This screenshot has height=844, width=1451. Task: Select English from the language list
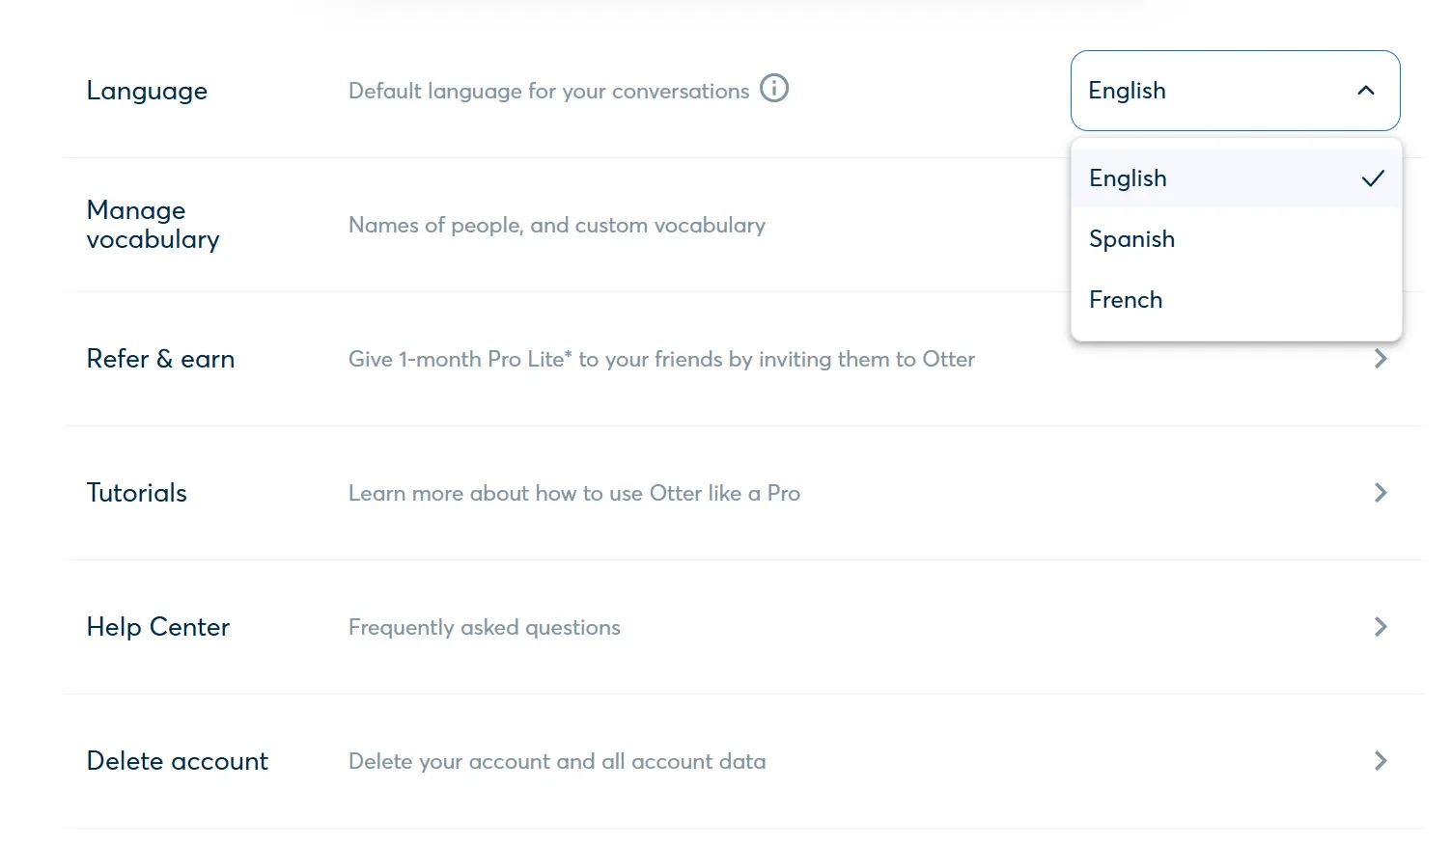point(1128,178)
